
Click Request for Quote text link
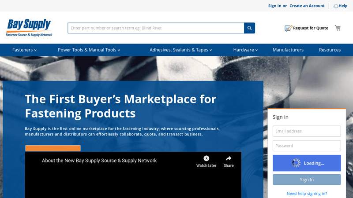pyautogui.click(x=311, y=28)
